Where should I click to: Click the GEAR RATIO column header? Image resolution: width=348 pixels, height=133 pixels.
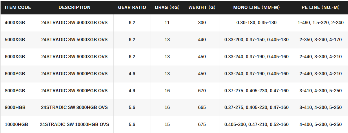132,7
